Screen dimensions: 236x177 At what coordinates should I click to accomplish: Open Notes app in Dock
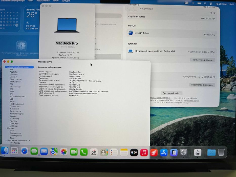pos(124,152)
